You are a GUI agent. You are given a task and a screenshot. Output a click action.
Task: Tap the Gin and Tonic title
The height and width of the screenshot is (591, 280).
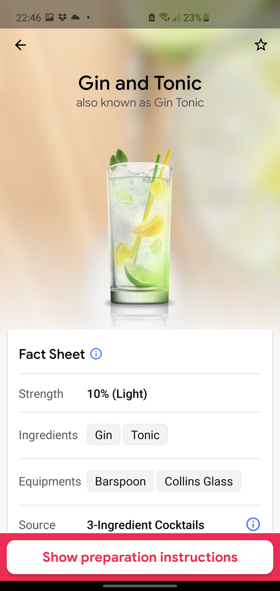[140, 83]
